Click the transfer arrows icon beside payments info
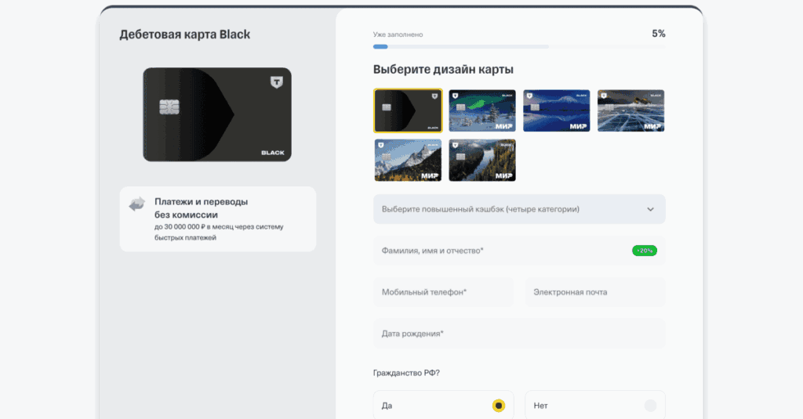This screenshot has height=419, width=803. point(137,204)
